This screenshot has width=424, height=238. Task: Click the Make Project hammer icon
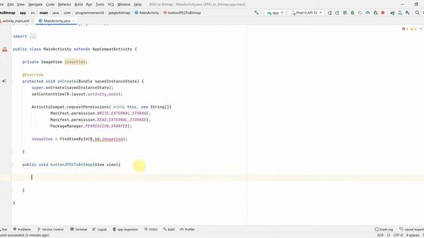(256, 13)
